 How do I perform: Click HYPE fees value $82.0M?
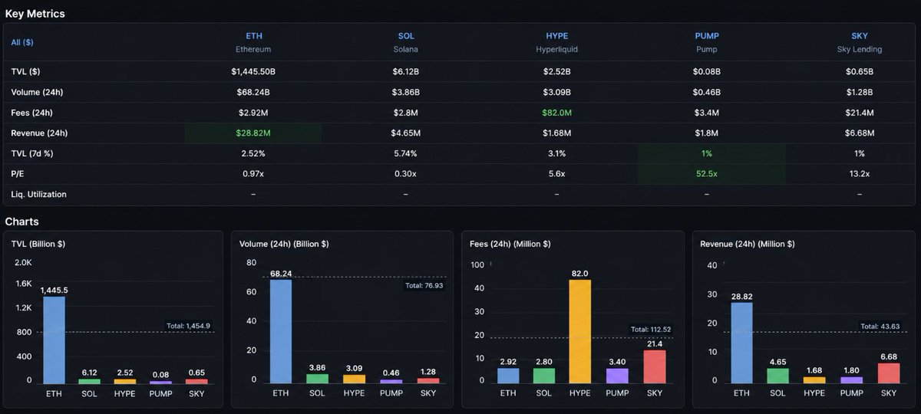click(556, 113)
